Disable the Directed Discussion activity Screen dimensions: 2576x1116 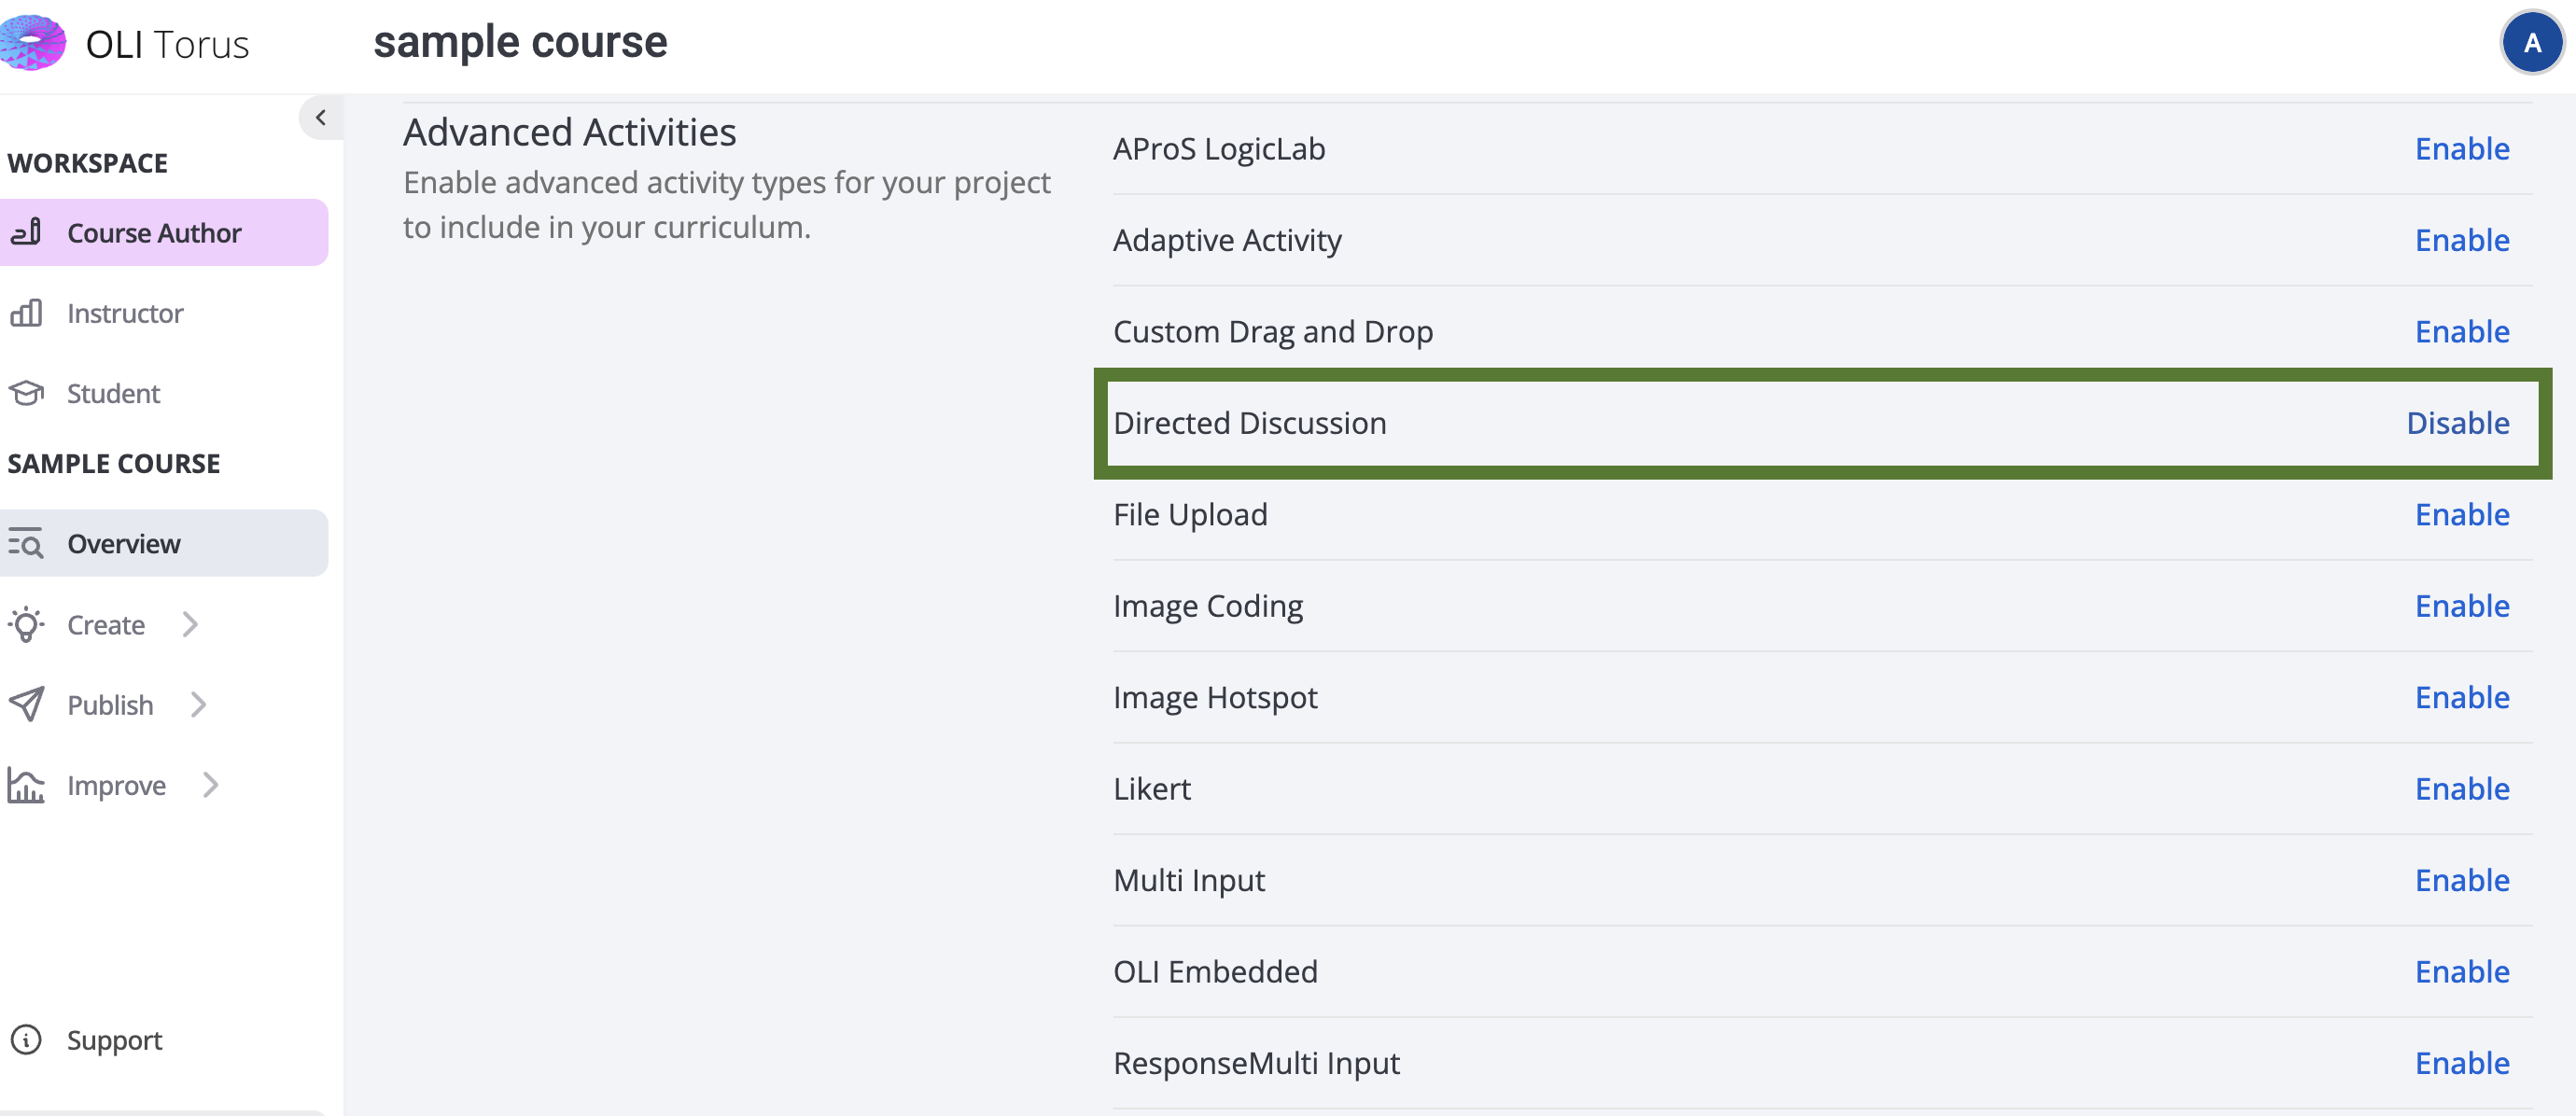2457,423
